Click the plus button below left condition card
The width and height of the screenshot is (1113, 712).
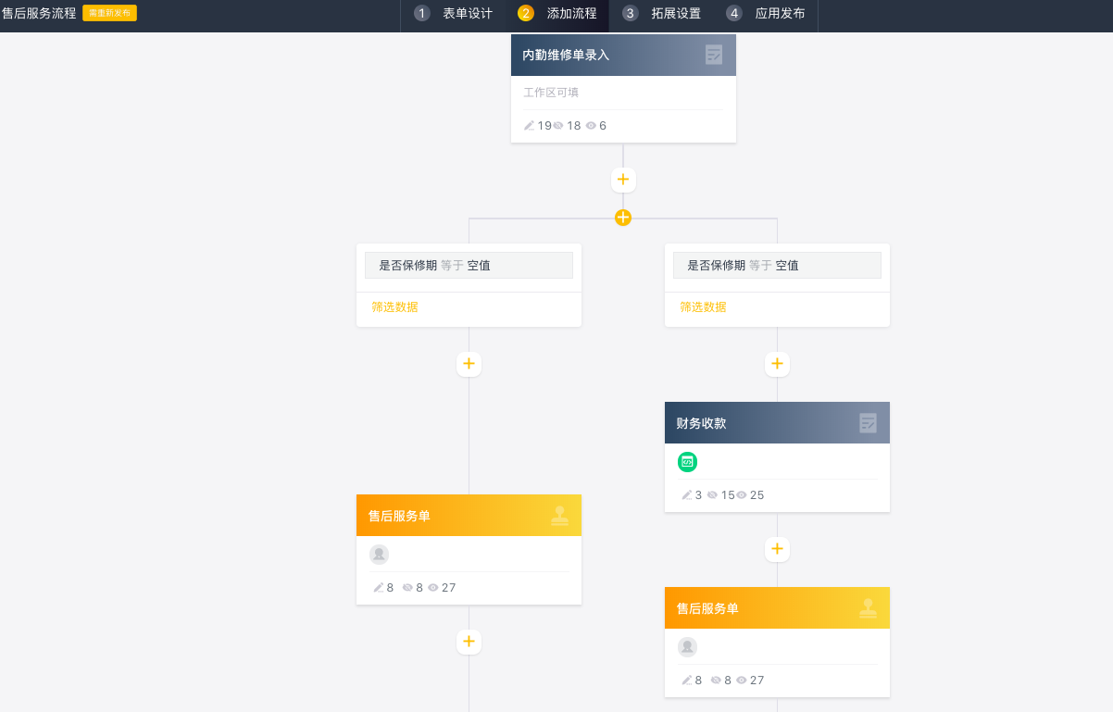pyautogui.click(x=469, y=365)
